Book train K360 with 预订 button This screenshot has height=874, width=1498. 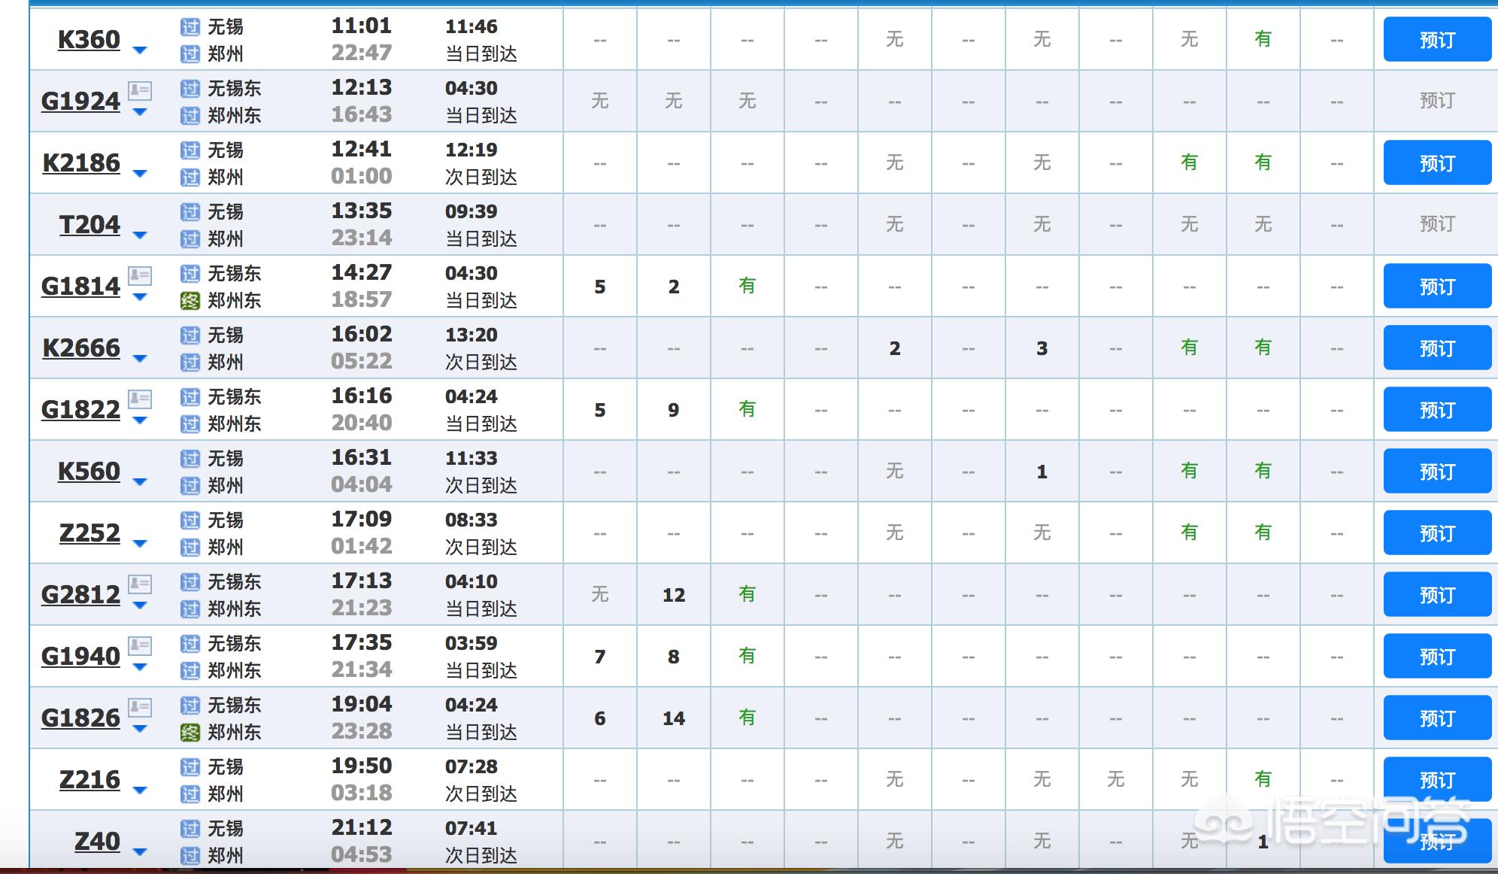tap(1437, 39)
